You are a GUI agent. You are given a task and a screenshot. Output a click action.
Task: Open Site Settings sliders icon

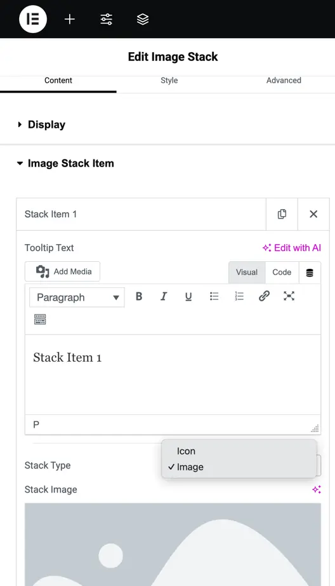coord(107,19)
